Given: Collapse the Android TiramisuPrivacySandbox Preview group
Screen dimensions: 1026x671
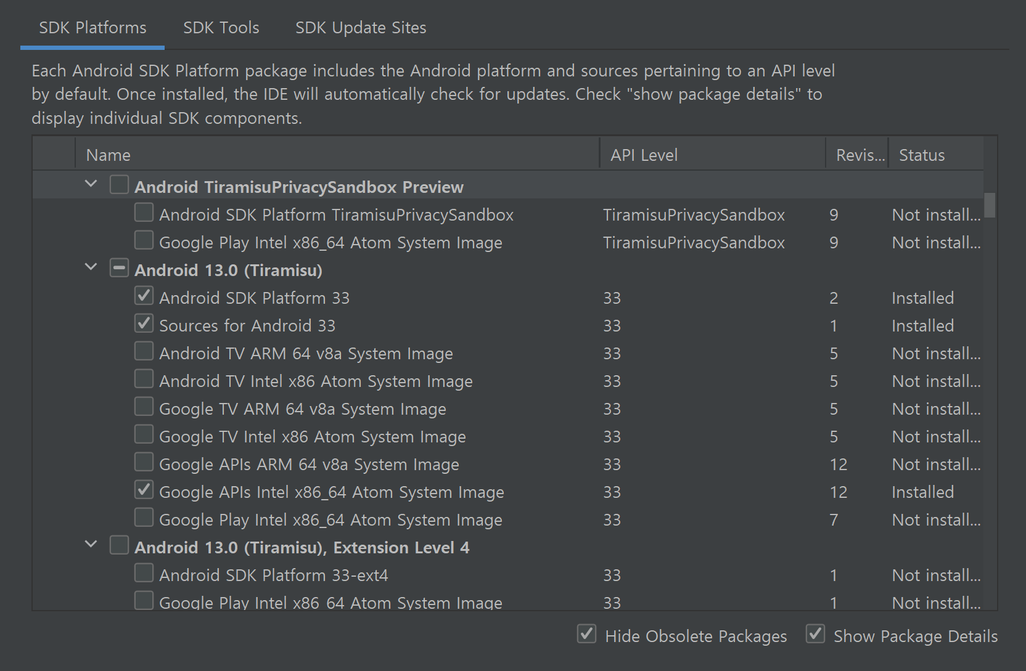Looking at the screenshot, I should pyautogui.click(x=91, y=184).
